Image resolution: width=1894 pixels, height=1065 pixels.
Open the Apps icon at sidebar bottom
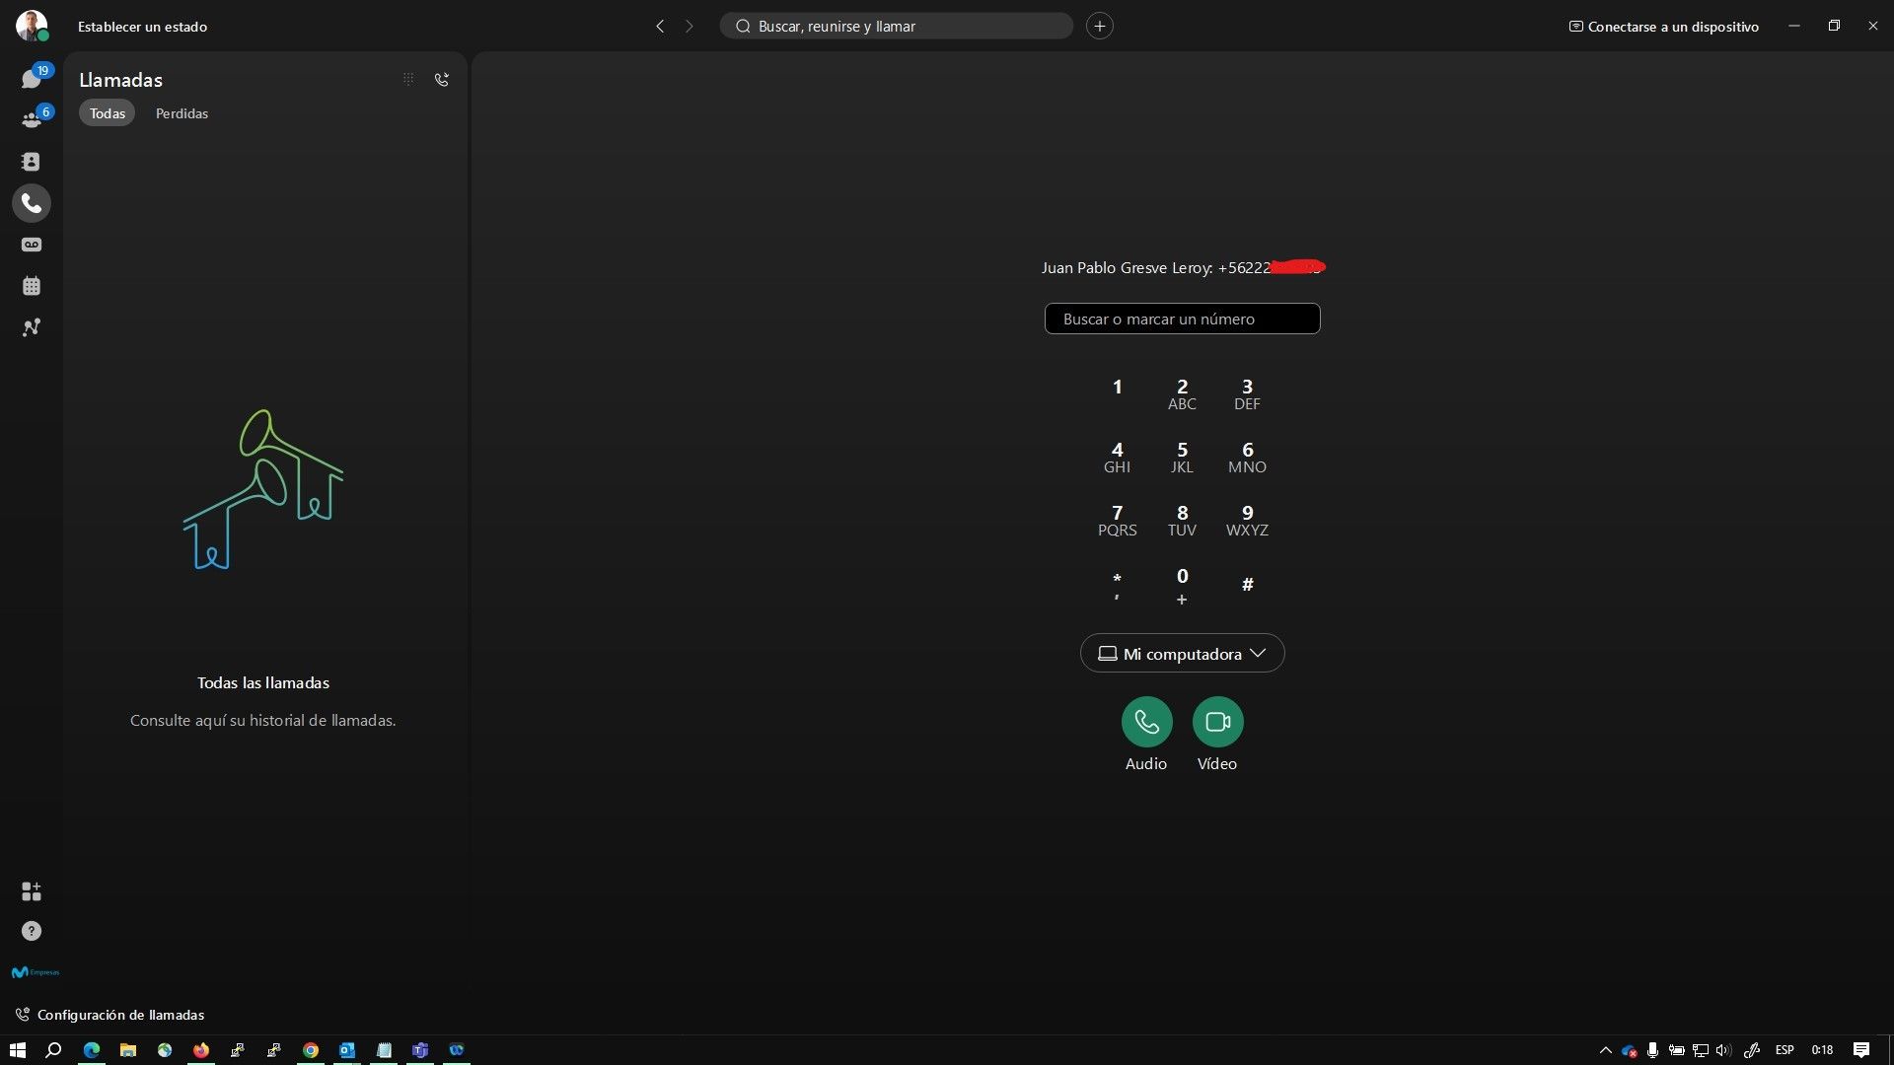(x=31, y=891)
